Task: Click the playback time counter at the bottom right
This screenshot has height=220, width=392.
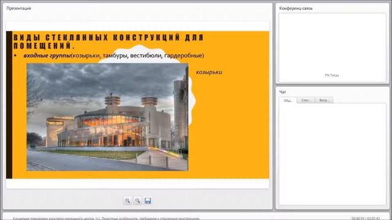Action: (x=366, y=218)
